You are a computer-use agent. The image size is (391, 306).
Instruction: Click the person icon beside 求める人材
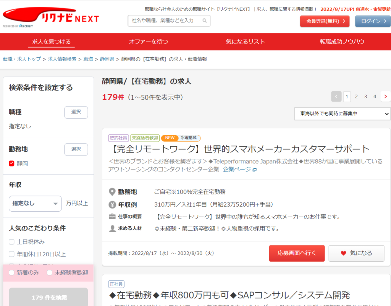click(x=113, y=228)
